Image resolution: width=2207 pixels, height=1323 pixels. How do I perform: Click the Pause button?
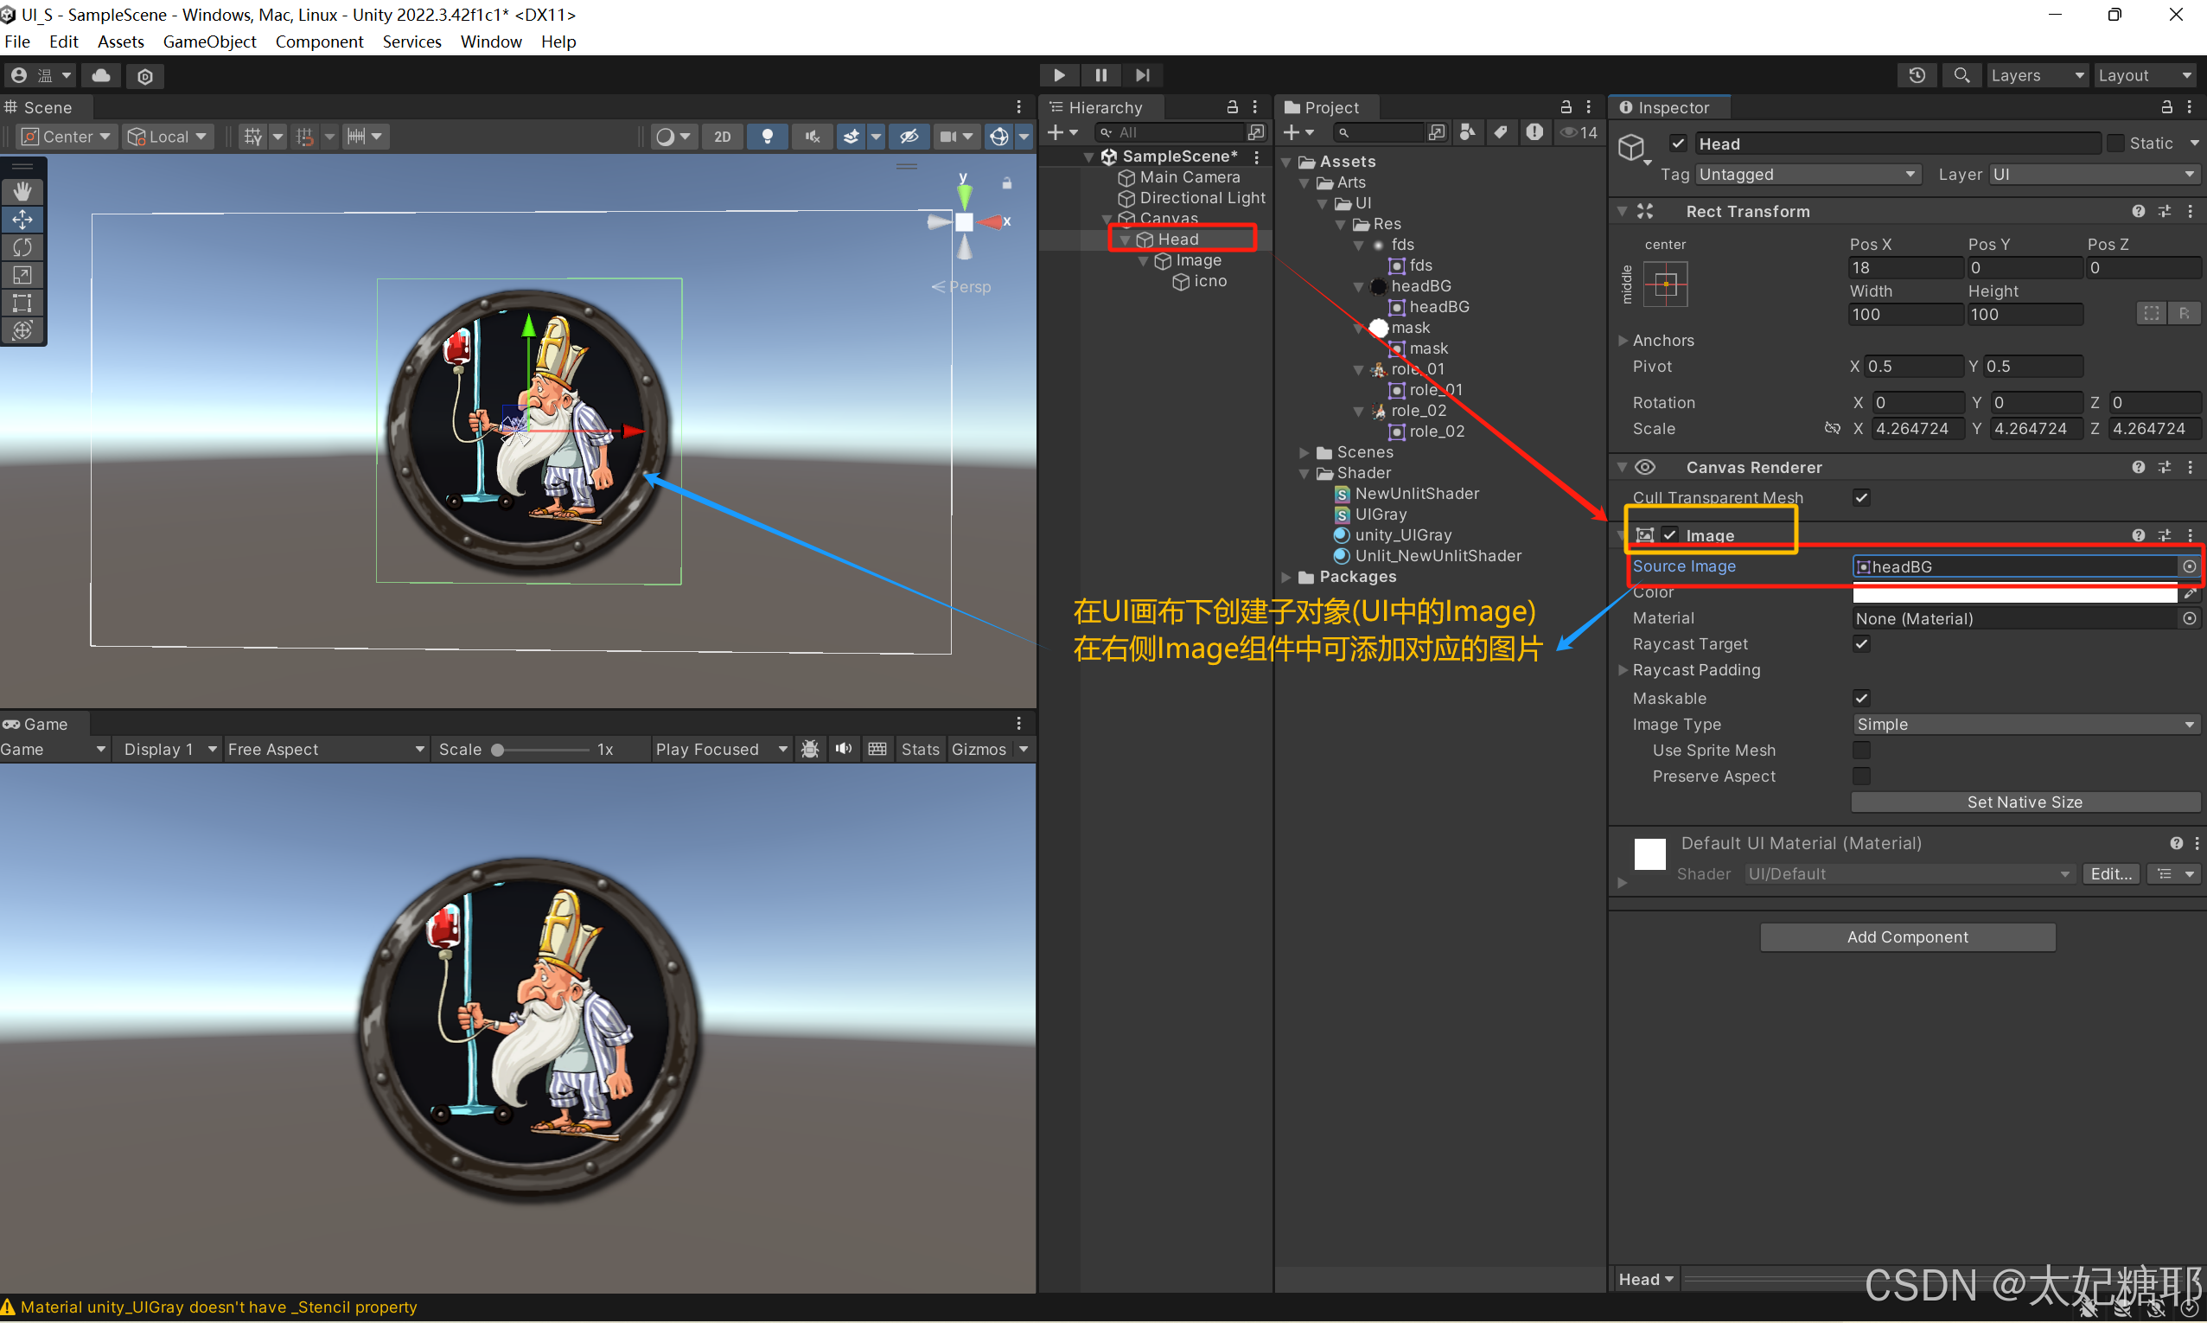point(1101,75)
